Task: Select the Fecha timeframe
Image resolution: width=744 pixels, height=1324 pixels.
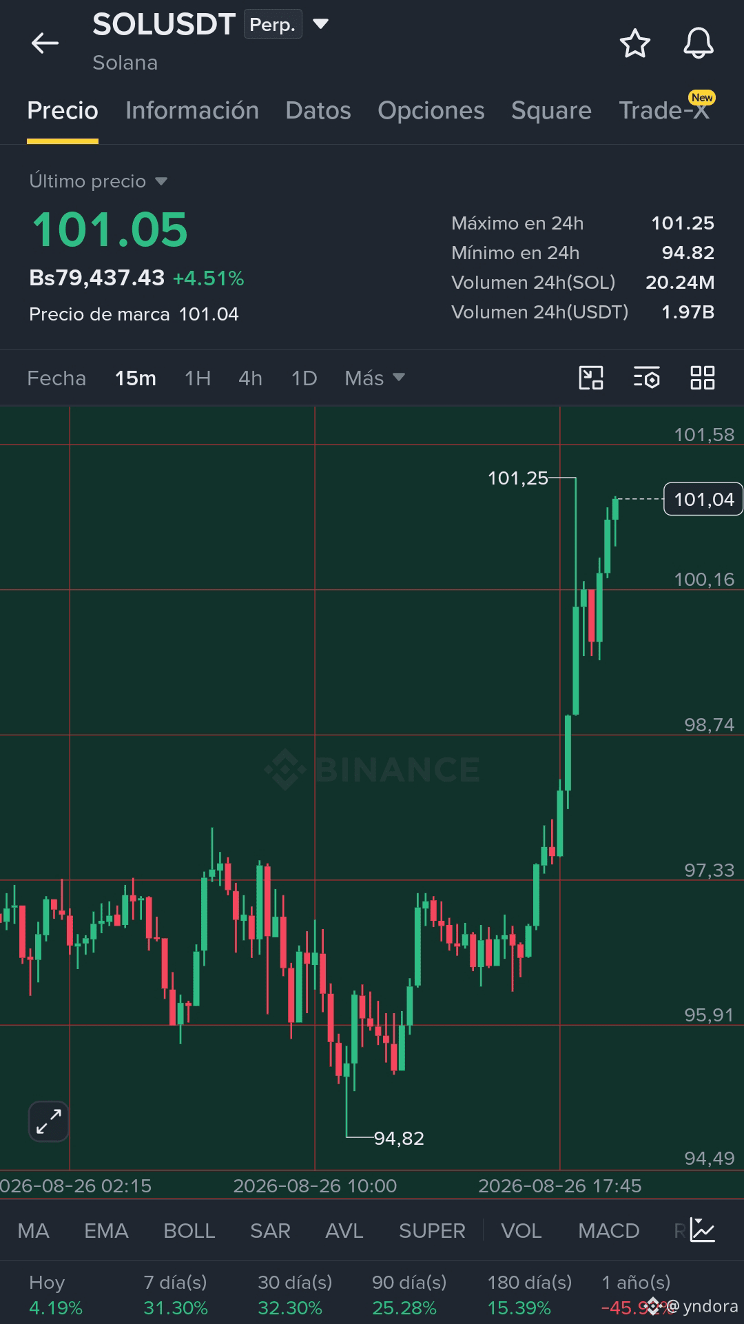Action: (x=56, y=378)
